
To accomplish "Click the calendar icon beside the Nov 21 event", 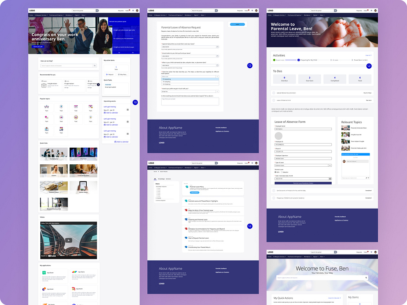I will pyautogui.click(x=128, y=110).
